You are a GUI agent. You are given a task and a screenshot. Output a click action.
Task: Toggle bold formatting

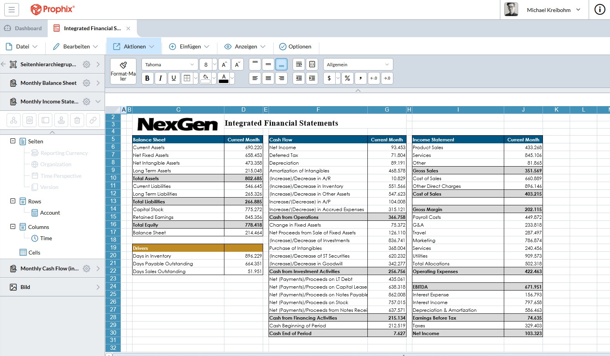click(147, 78)
